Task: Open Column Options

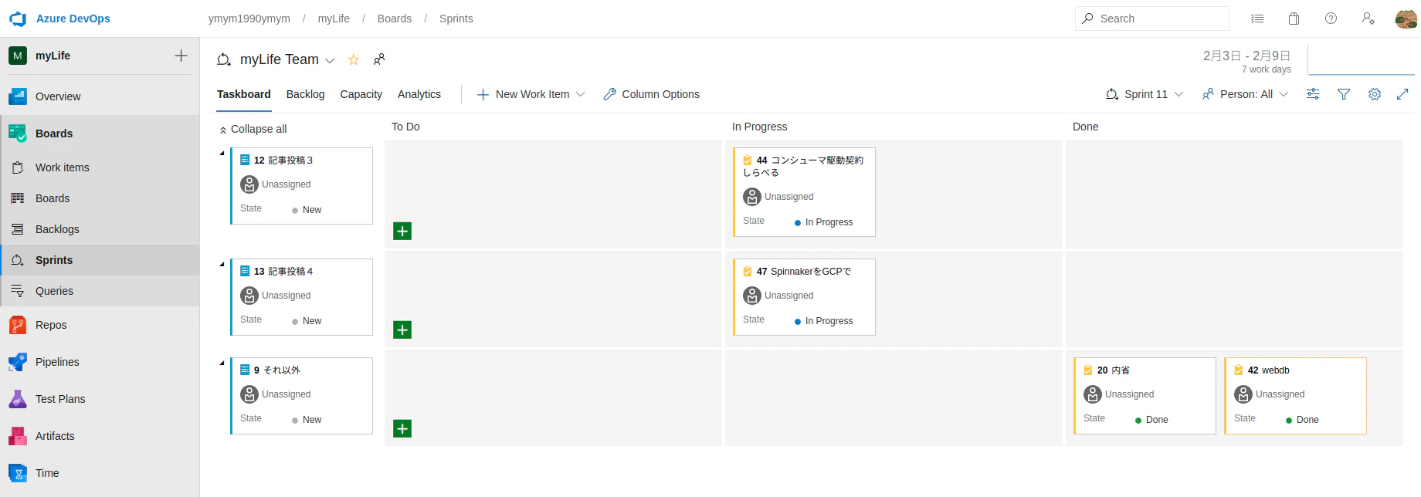Action: pyautogui.click(x=651, y=94)
